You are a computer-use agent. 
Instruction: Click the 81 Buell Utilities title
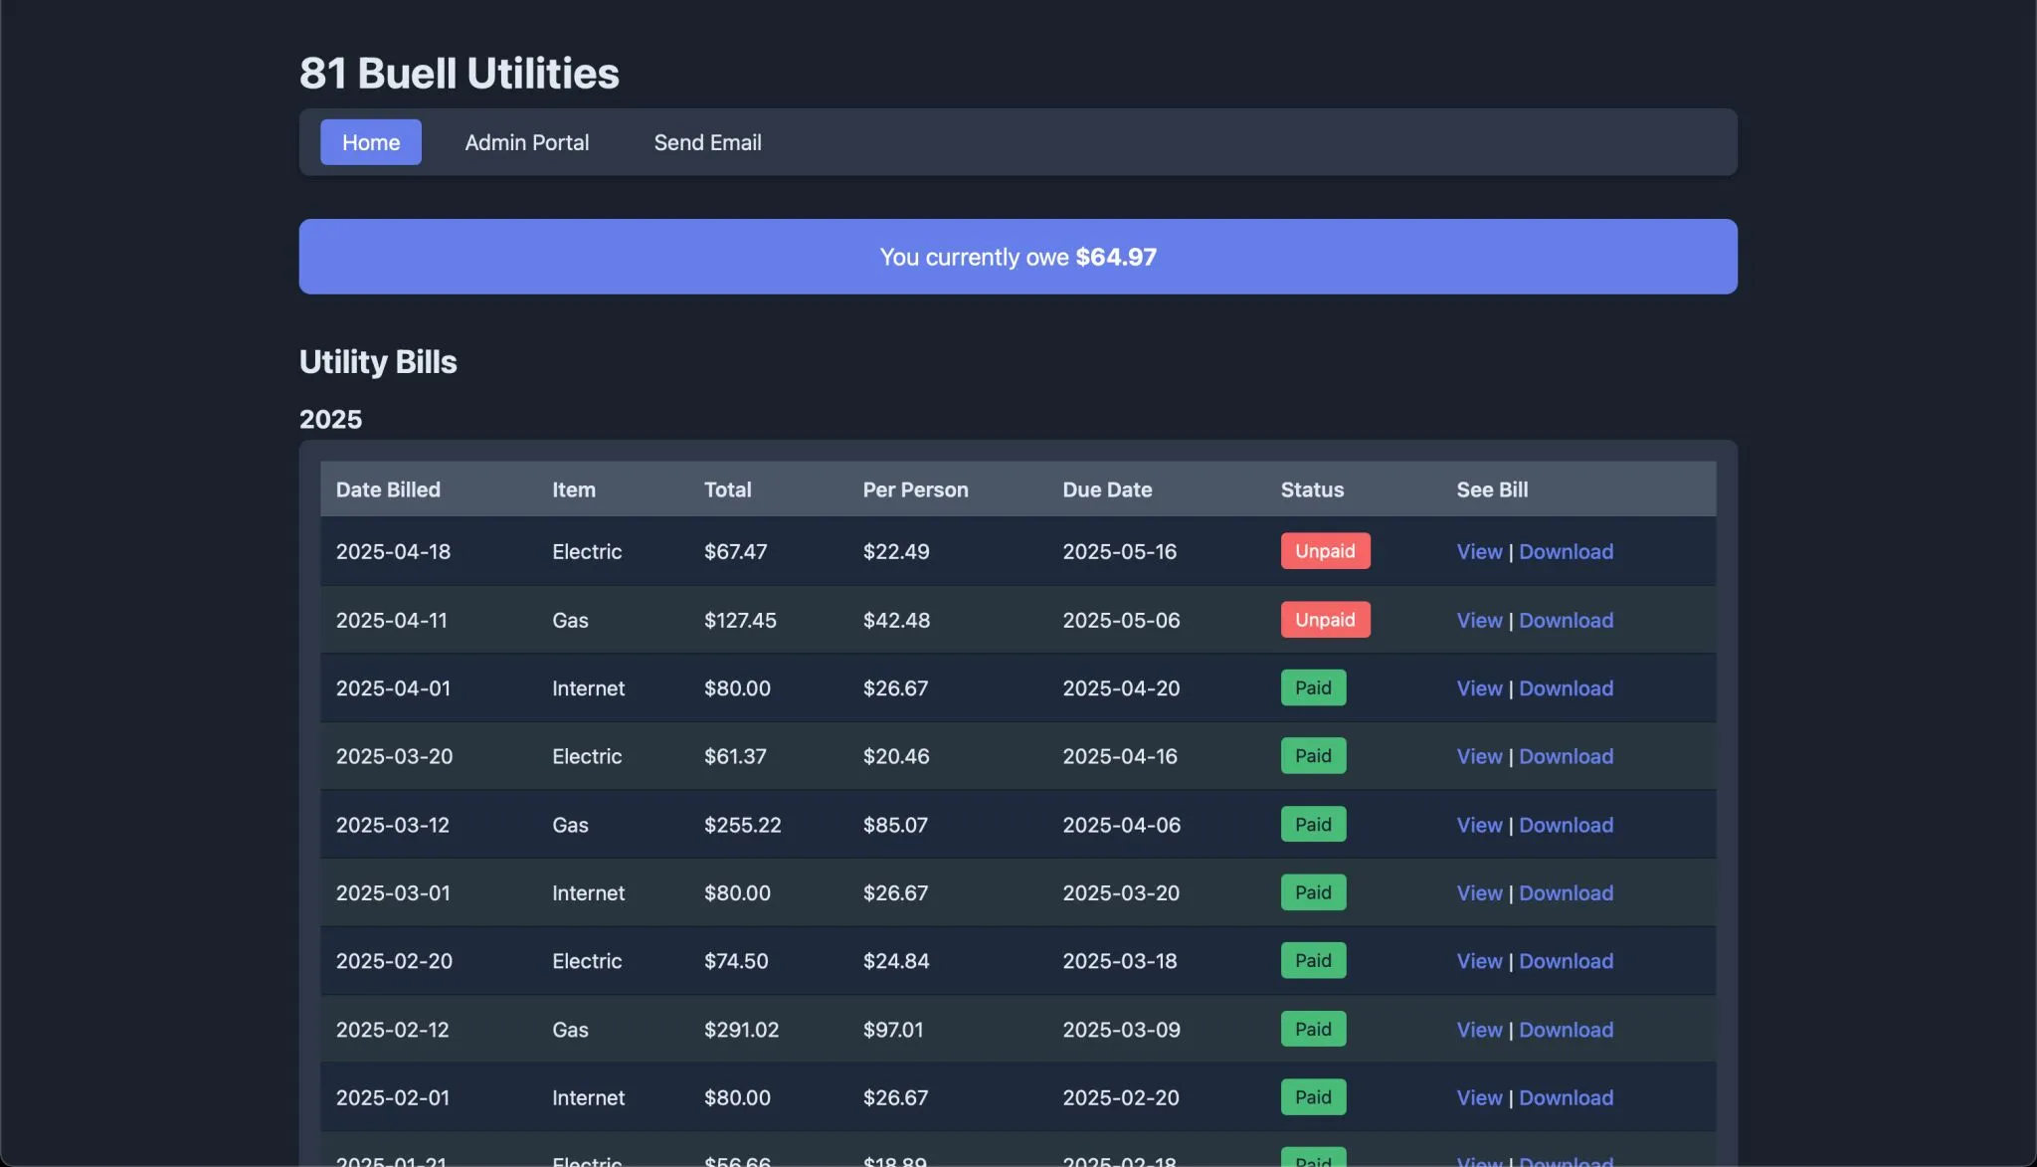459,73
